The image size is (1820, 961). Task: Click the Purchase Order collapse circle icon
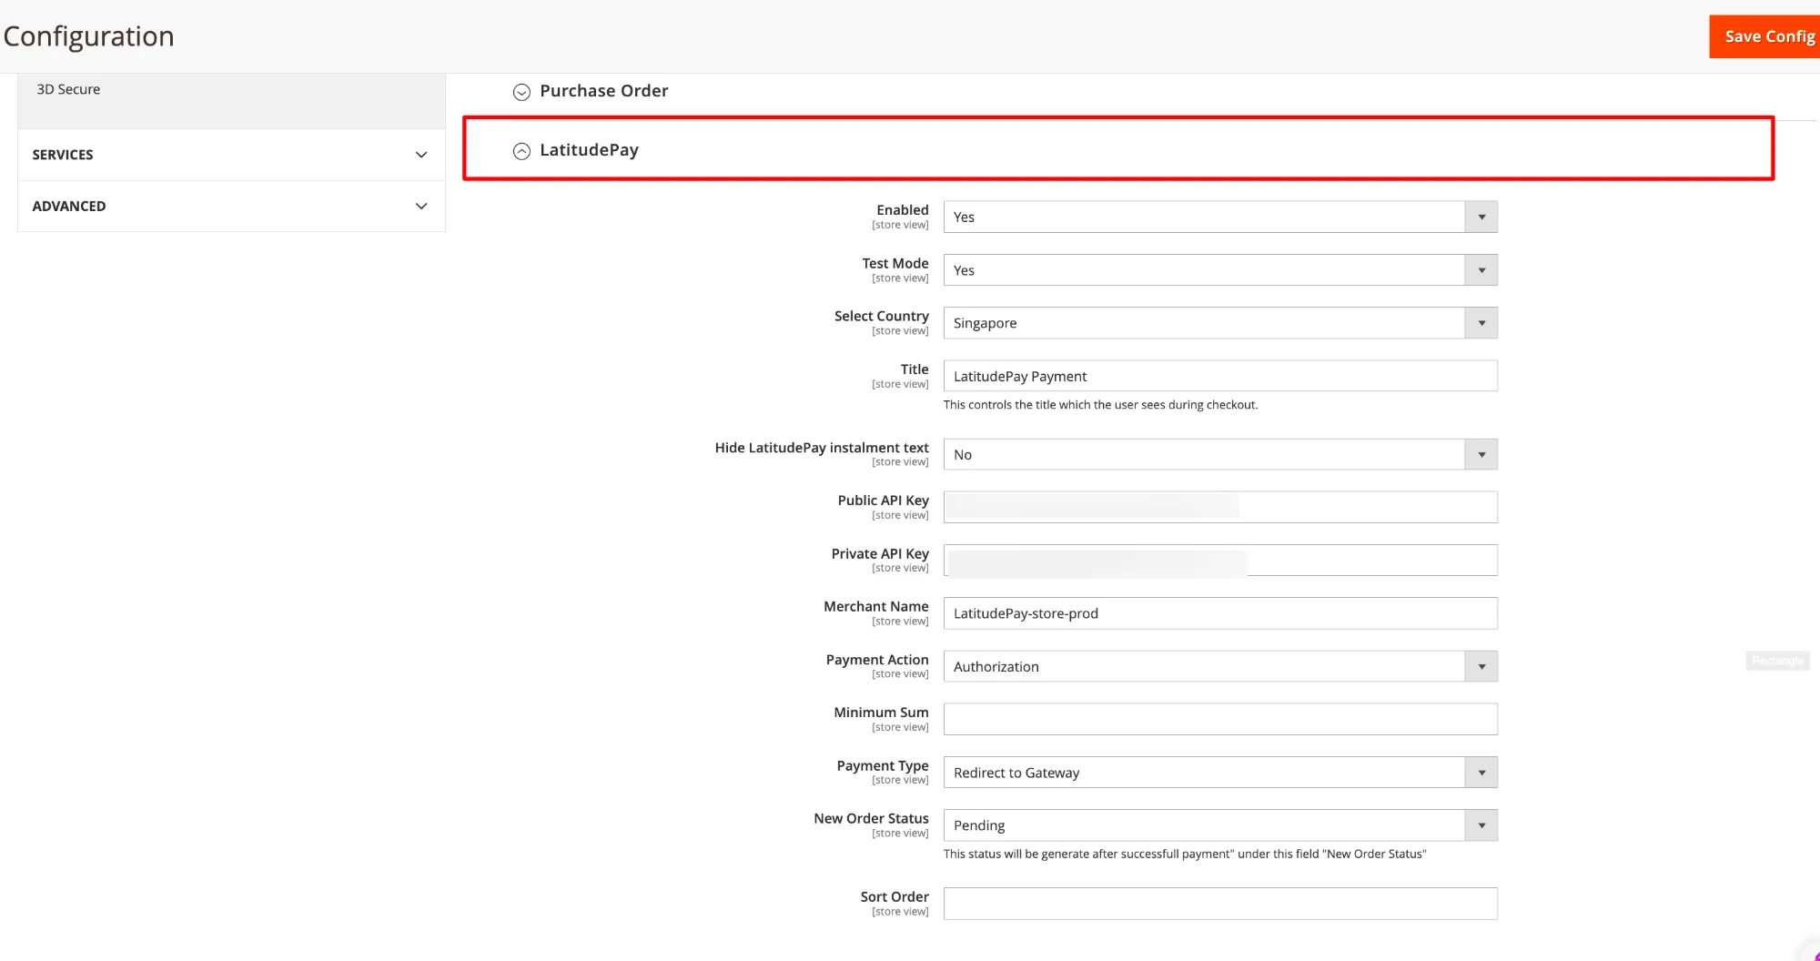coord(521,92)
